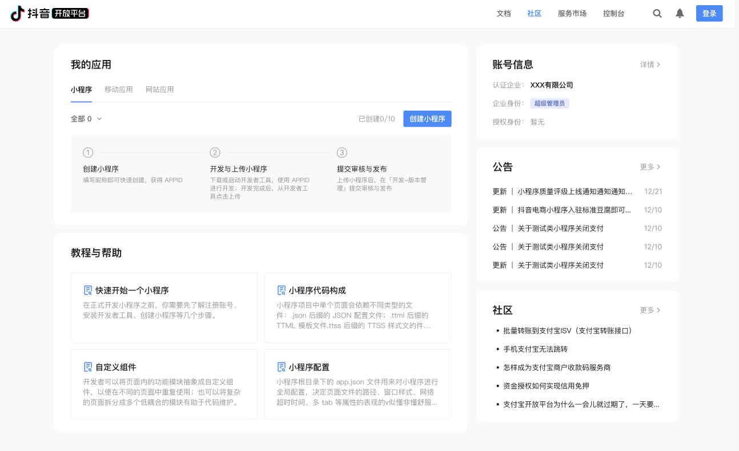
Task: Click document icon beside 小程序代码构成
Action: pyautogui.click(x=281, y=290)
